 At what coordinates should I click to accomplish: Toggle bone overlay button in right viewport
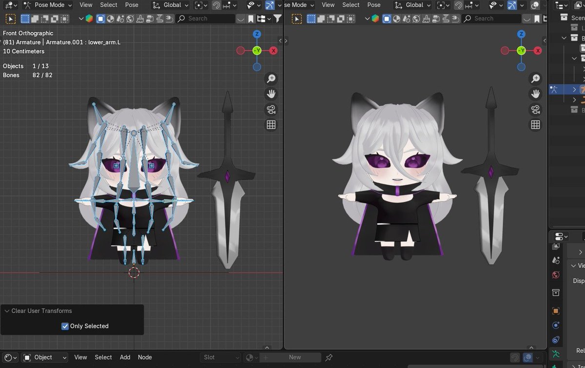pos(512,5)
